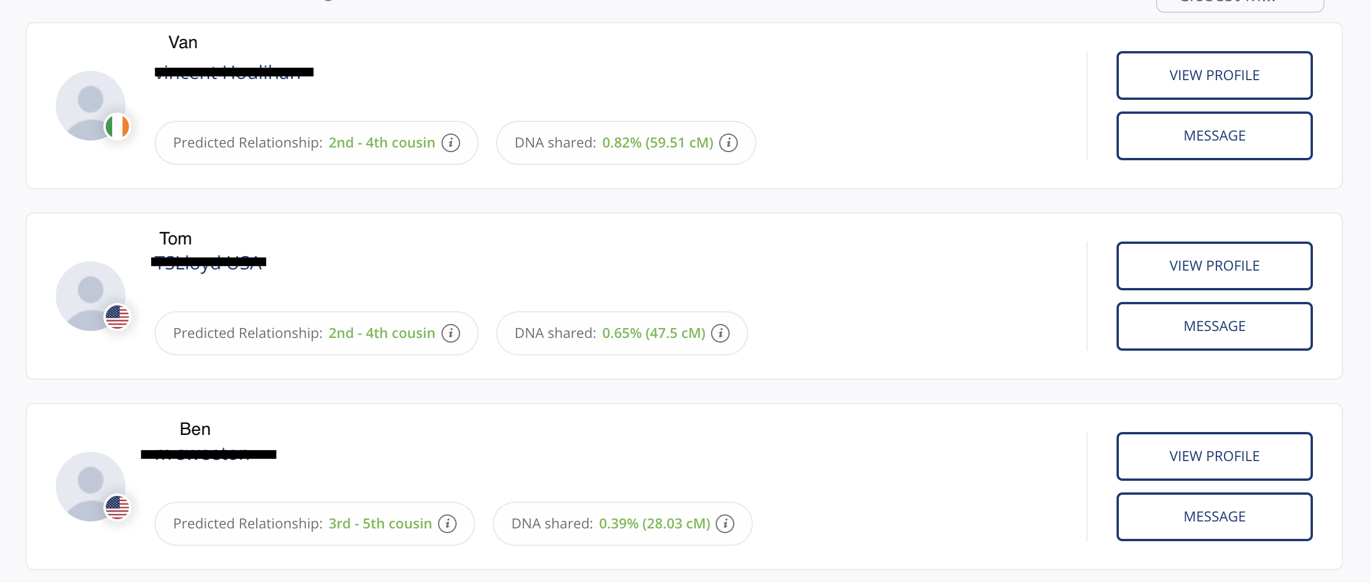Open Van's redacted username link
The width and height of the screenshot is (1371, 583).
click(x=234, y=73)
